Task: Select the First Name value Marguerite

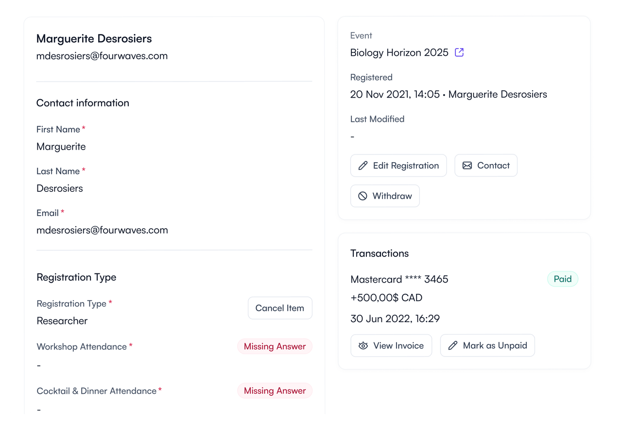Action: (x=61, y=147)
